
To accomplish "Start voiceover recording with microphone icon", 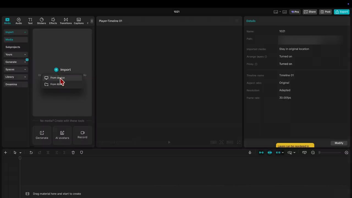I will coord(250,153).
